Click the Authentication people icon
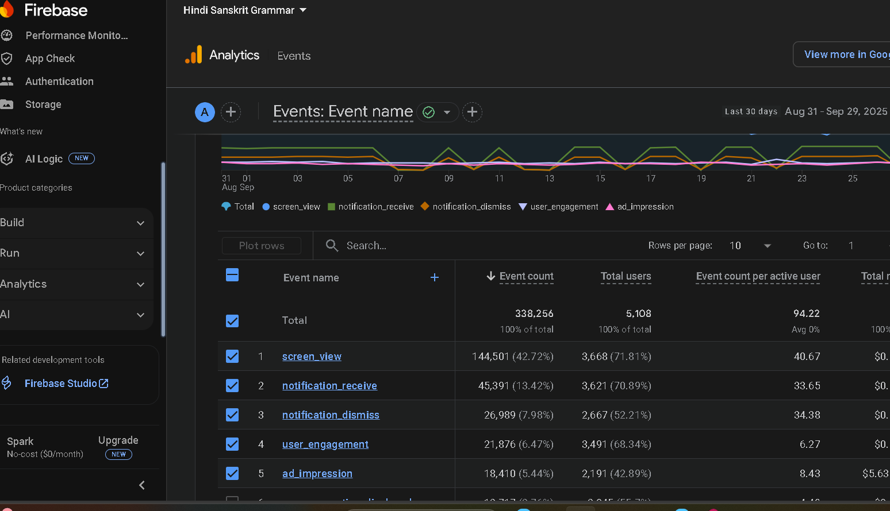The width and height of the screenshot is (890, 511). pos(7,82)
